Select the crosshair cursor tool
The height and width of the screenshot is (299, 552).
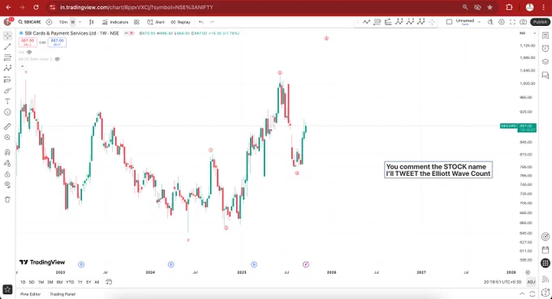(x=7, y=36)
